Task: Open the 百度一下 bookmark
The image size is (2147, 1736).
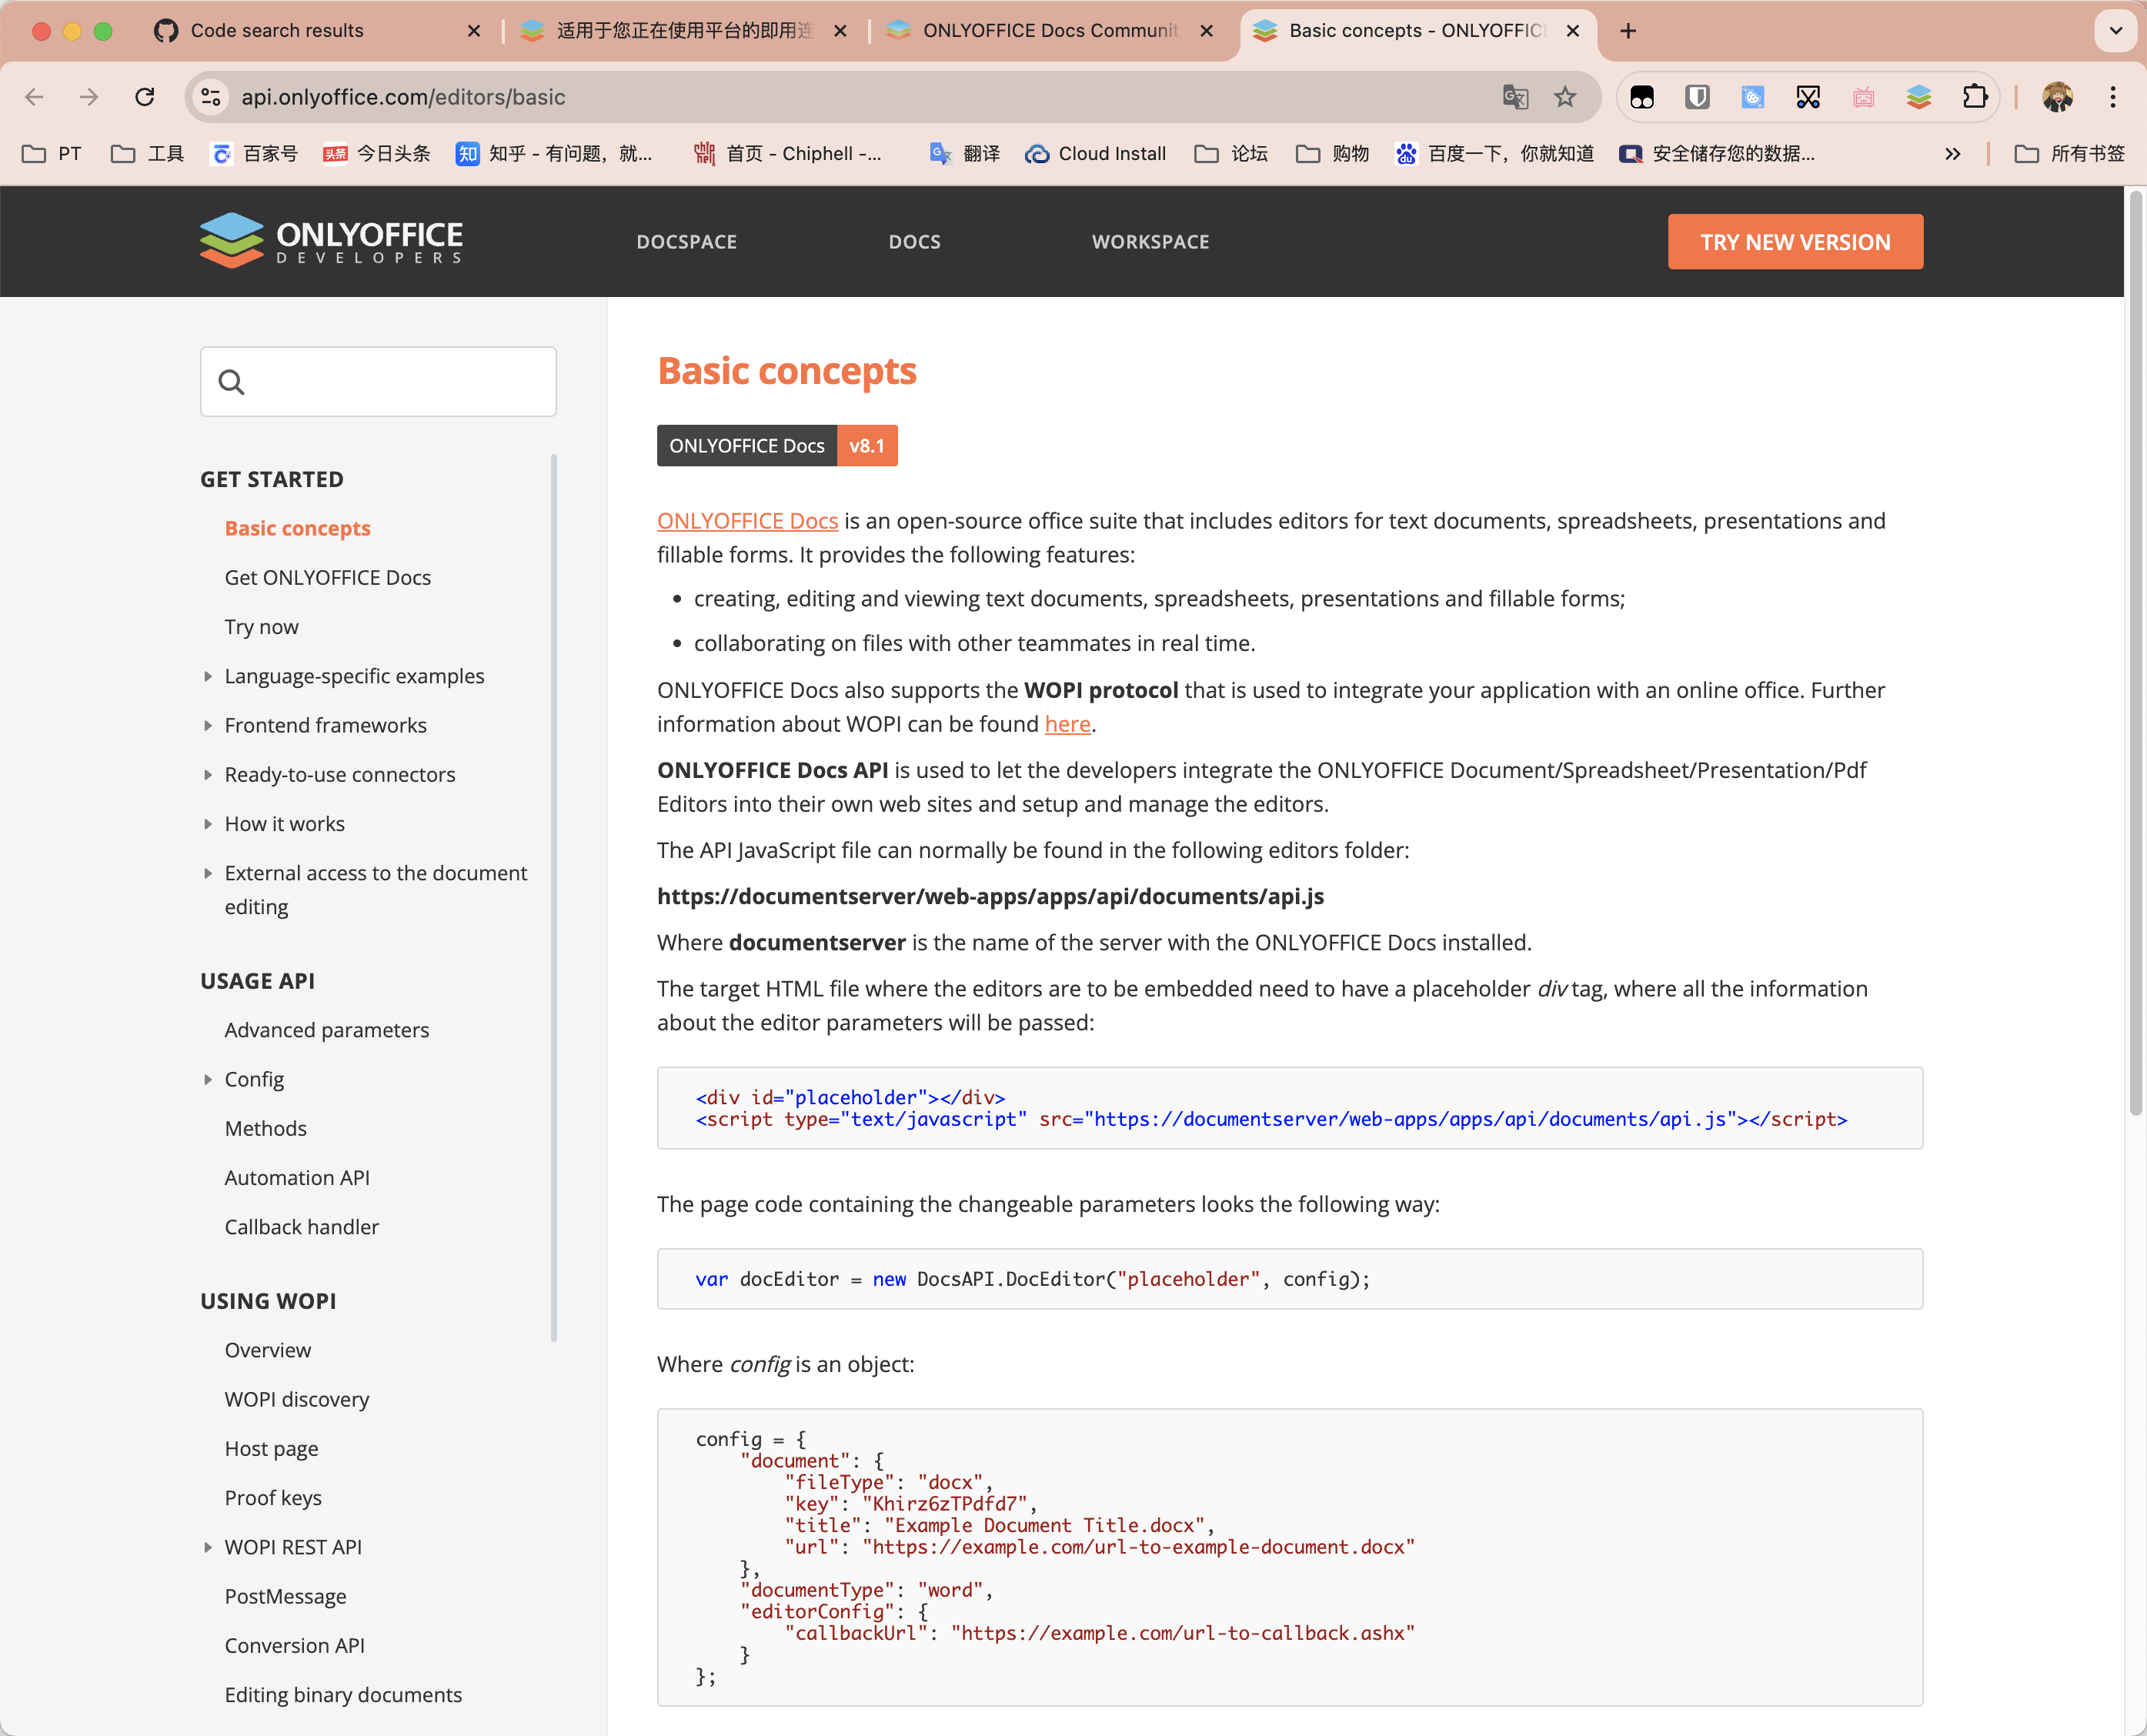Action: 1495,154
